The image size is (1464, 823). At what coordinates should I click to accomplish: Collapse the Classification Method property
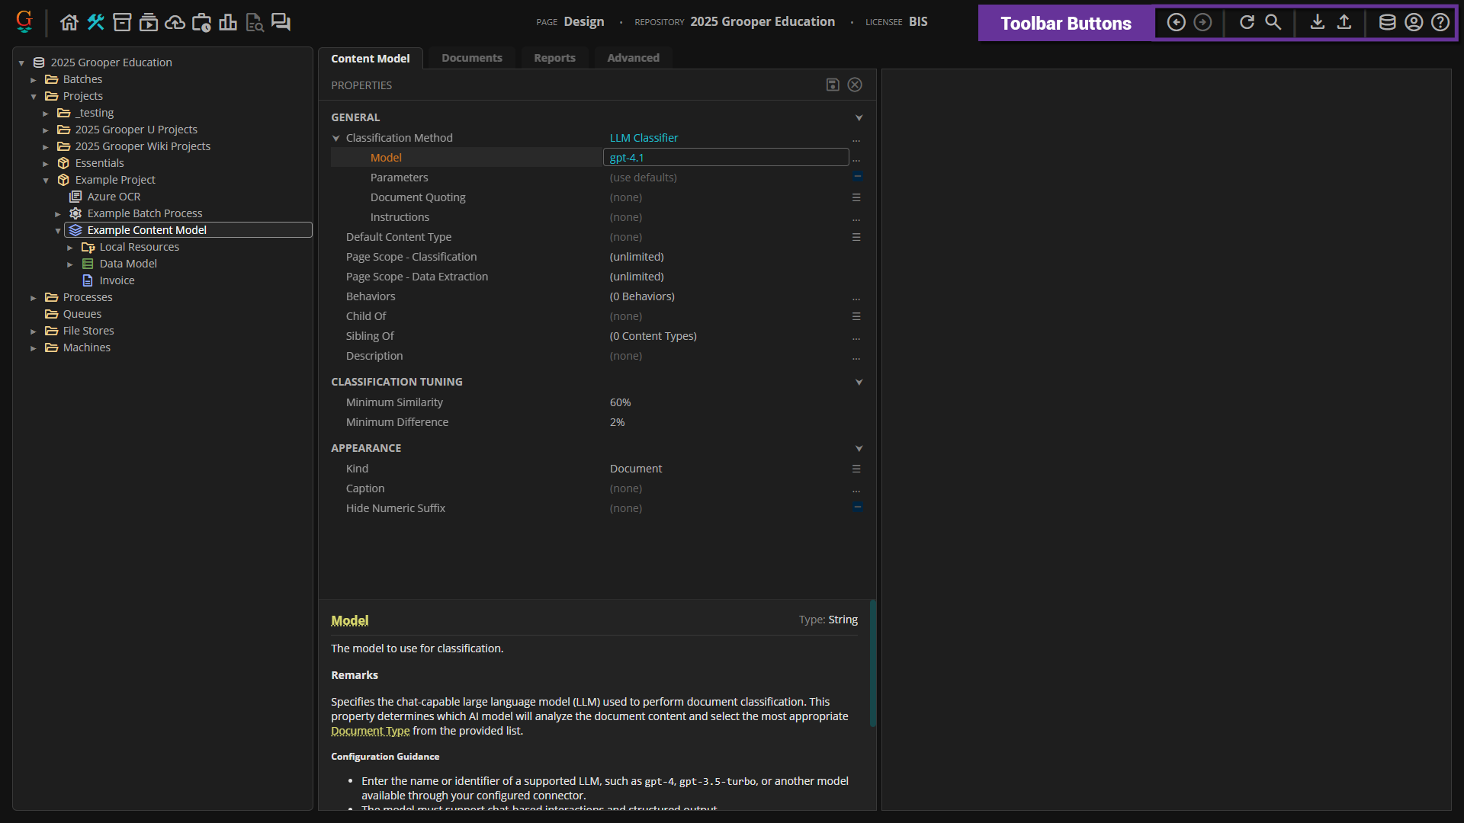tap(335, 138)
